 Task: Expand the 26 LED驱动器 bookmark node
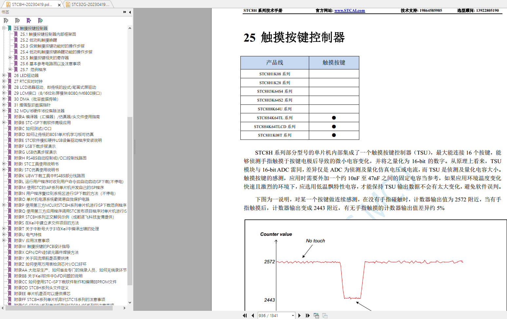[4, 75]
